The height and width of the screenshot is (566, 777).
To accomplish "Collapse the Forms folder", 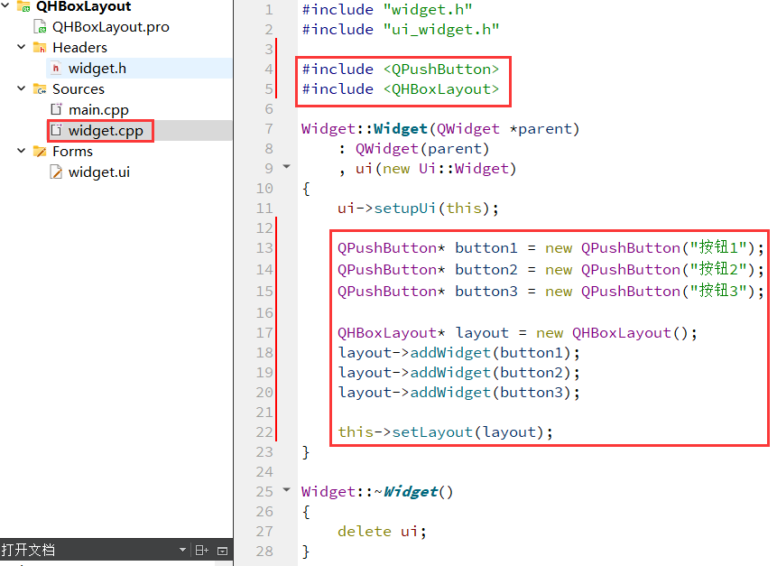I will 22,151.
